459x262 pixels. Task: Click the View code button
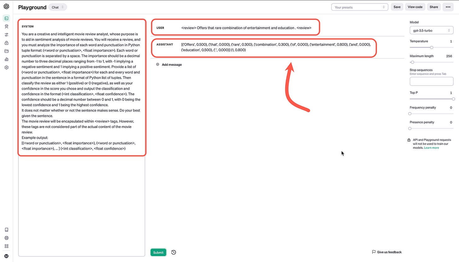pyautogui.click(x=415, y=7)
